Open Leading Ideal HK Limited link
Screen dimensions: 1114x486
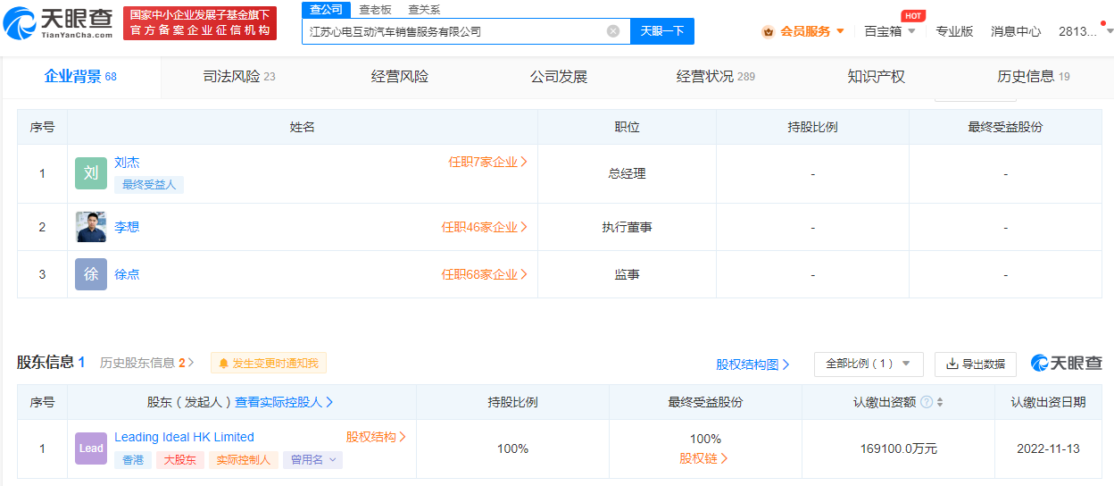point(184,437)
